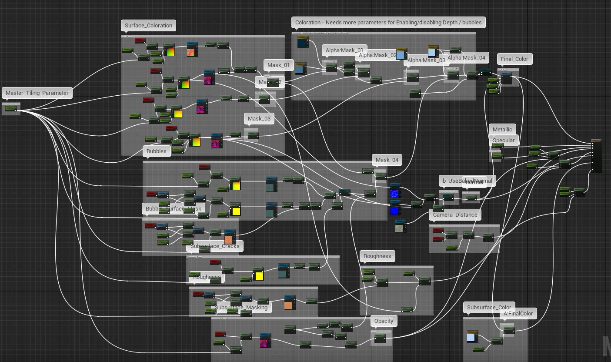
Task: Click the Metallic comment bubble
Action: click(x=502, y=129)
